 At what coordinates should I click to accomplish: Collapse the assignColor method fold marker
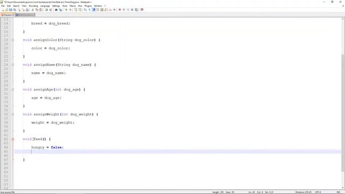[13, 40]
